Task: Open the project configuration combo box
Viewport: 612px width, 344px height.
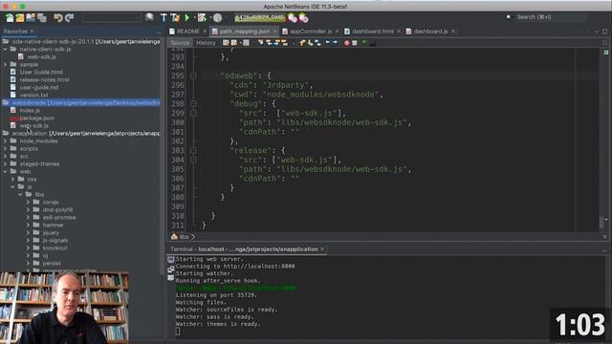Action: point(112,17)
